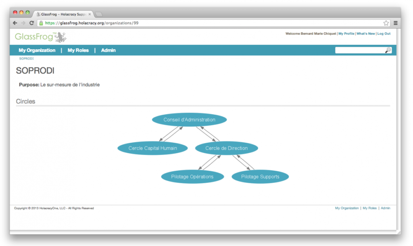Focus the search input field

point(360,50)
